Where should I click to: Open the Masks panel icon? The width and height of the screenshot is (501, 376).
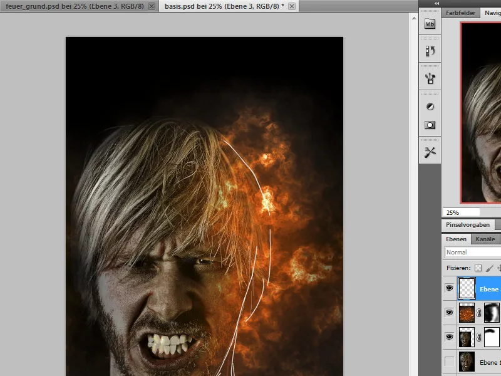(430, 125)
